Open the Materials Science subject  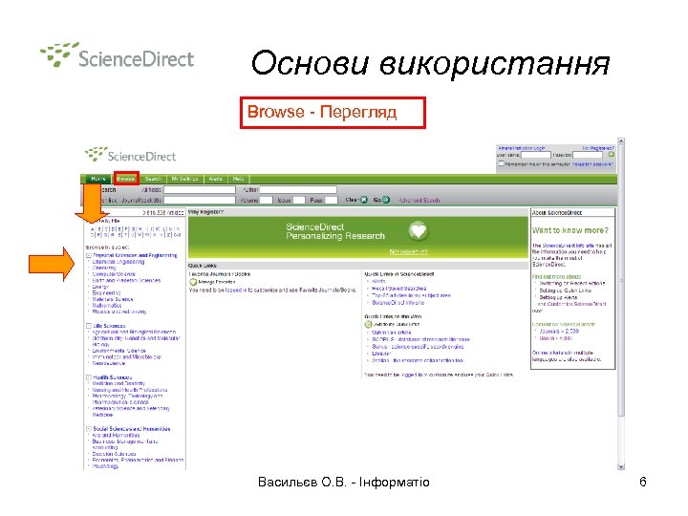tap(113, 299)
